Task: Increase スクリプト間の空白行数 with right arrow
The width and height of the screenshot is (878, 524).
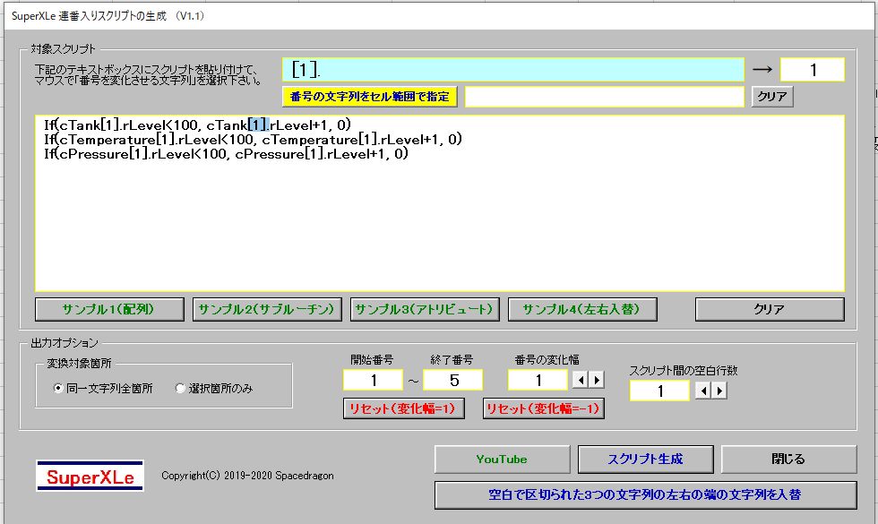Action: pyautogui.click(x=719, y=391)
